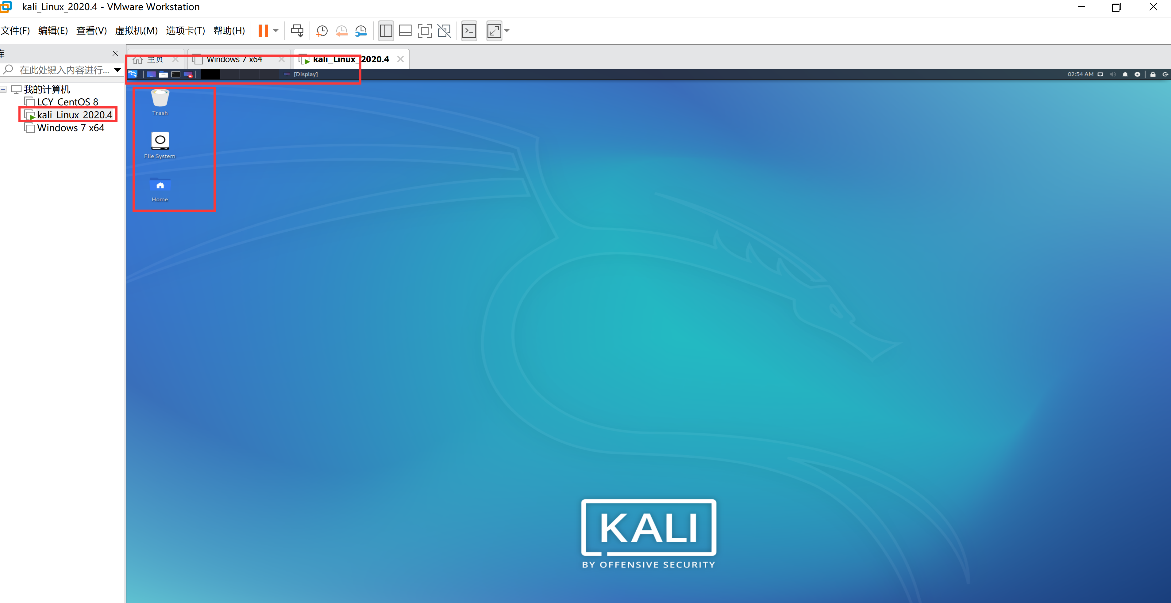
Task: Enter full screen mode icon
Action: 424,31
